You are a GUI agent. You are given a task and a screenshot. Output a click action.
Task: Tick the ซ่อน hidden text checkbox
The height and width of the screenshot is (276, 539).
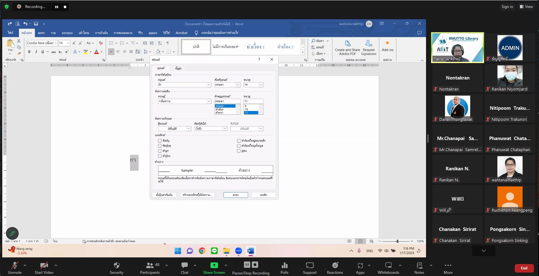point(239,151)
